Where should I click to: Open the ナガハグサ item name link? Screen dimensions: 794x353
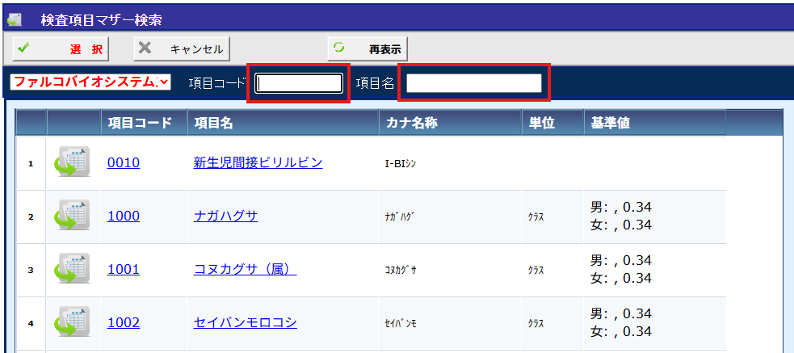pyautogui.click(x=225, y=216)
